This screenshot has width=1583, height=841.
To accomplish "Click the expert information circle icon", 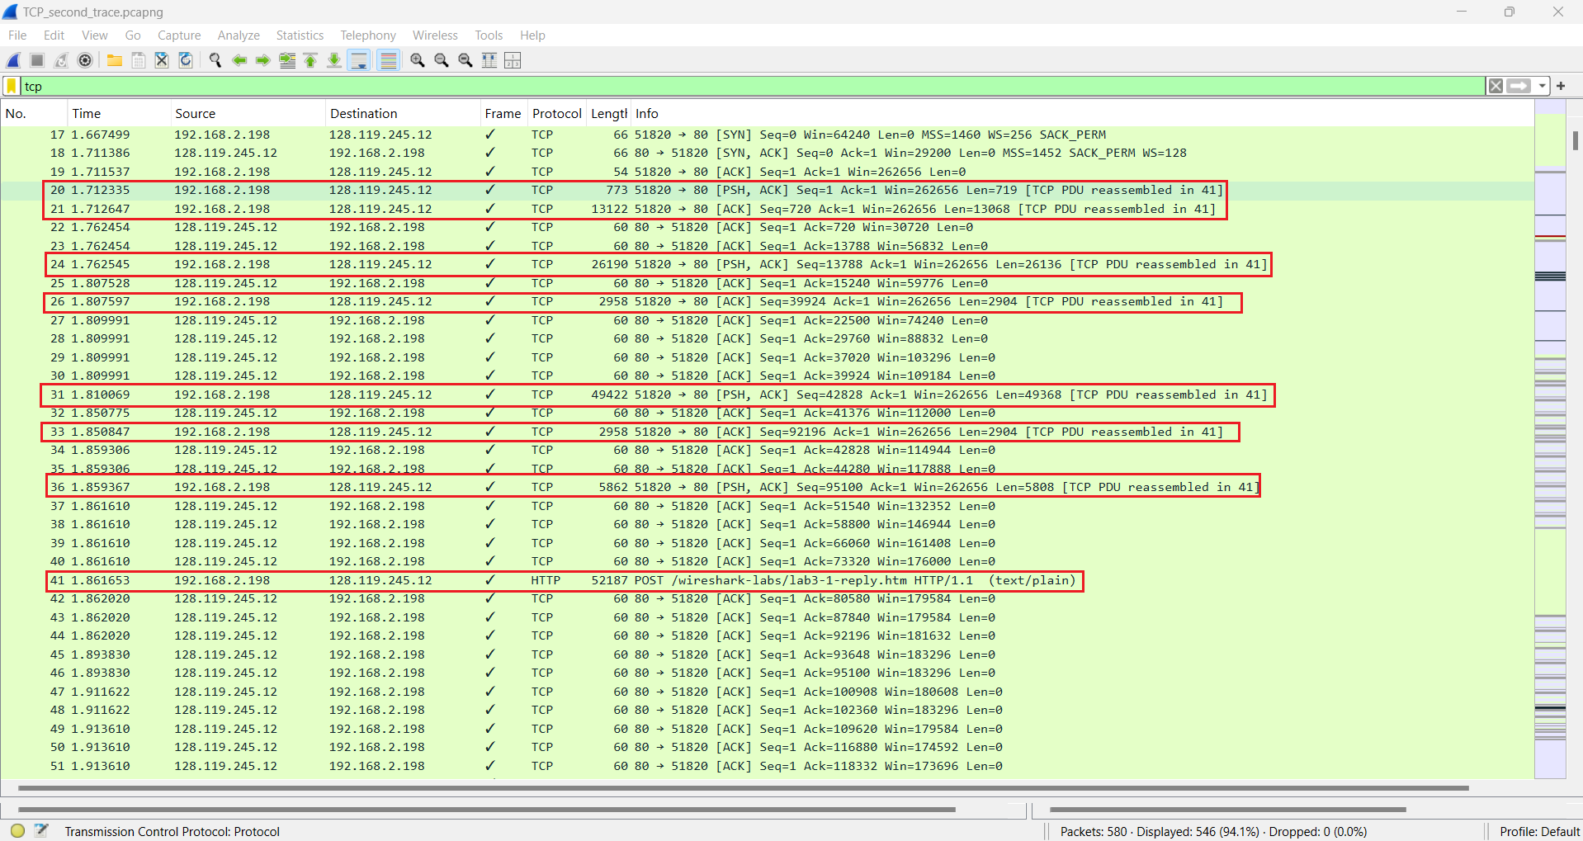I will pos(17,831).
